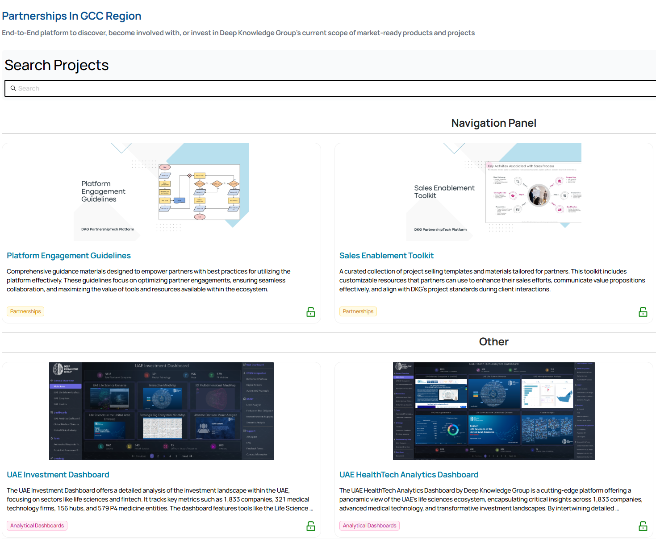
Task: Click green unlock icon on Platform Engagement Guidelines card
Action: (311, 312)
